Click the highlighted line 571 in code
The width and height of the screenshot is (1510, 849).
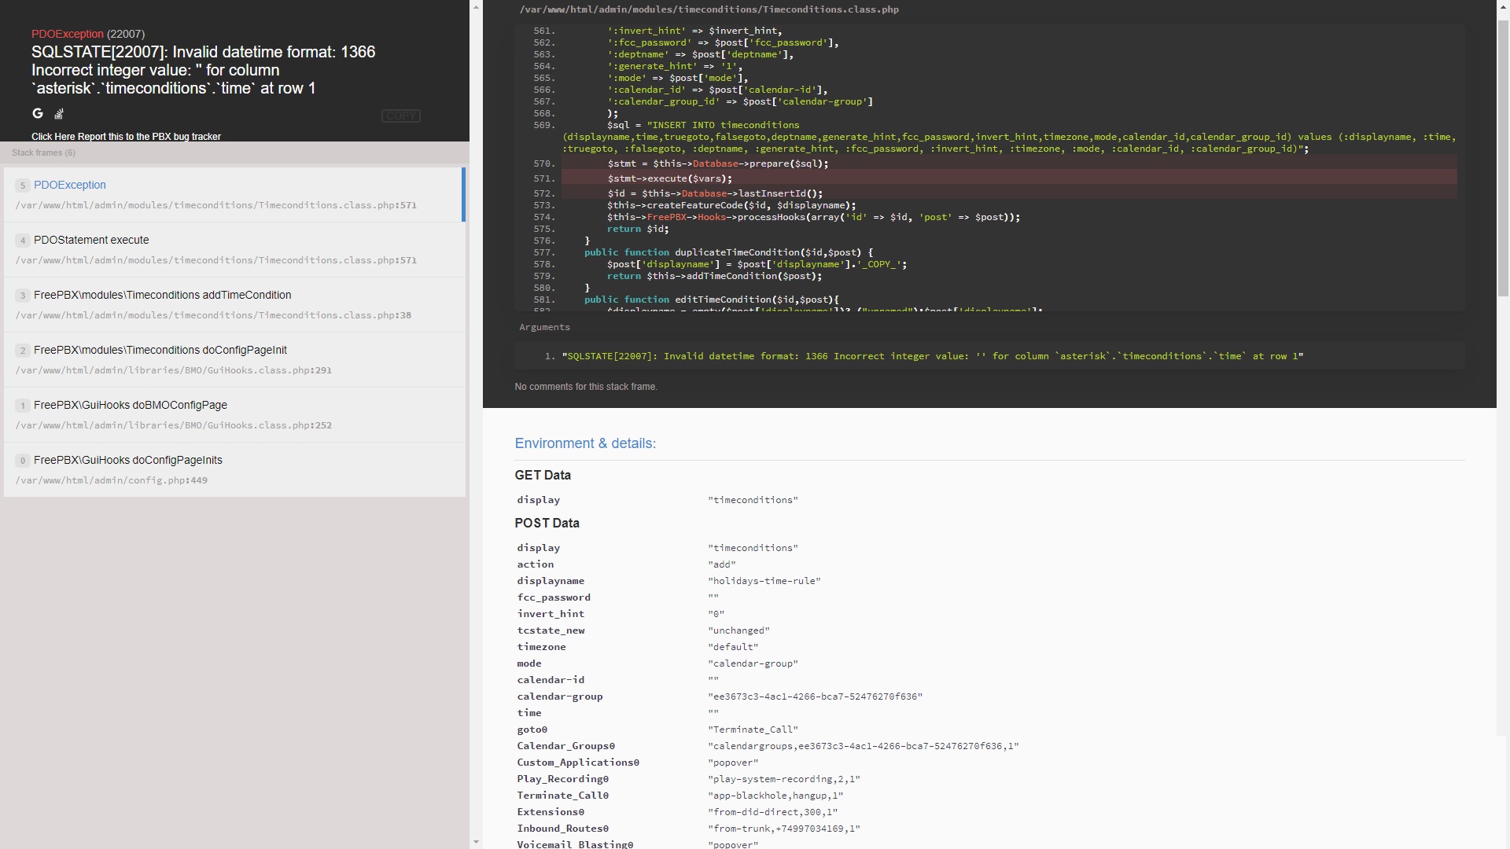pyautogui.click(x=669, y=179)
